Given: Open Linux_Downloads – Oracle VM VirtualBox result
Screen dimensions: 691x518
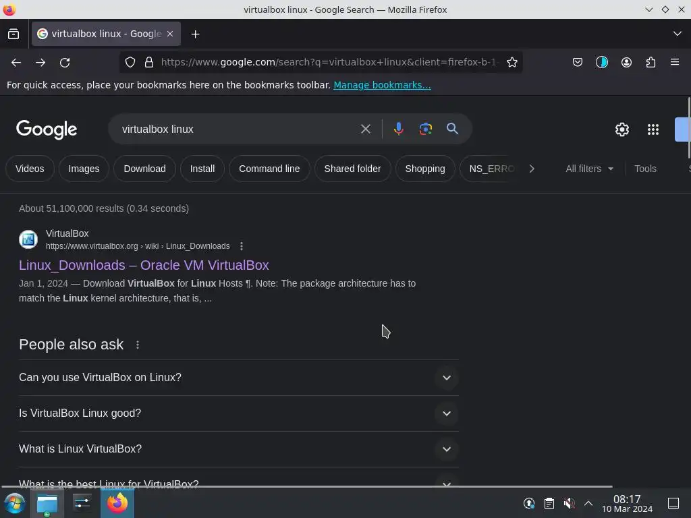Looking at the screenshot, I should [x=144, y=265].
